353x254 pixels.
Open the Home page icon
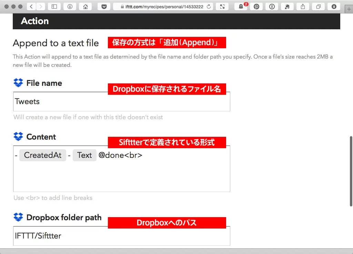[85, 7]
